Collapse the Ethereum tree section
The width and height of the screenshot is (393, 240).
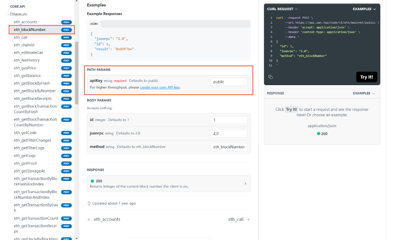coord(8,14)
